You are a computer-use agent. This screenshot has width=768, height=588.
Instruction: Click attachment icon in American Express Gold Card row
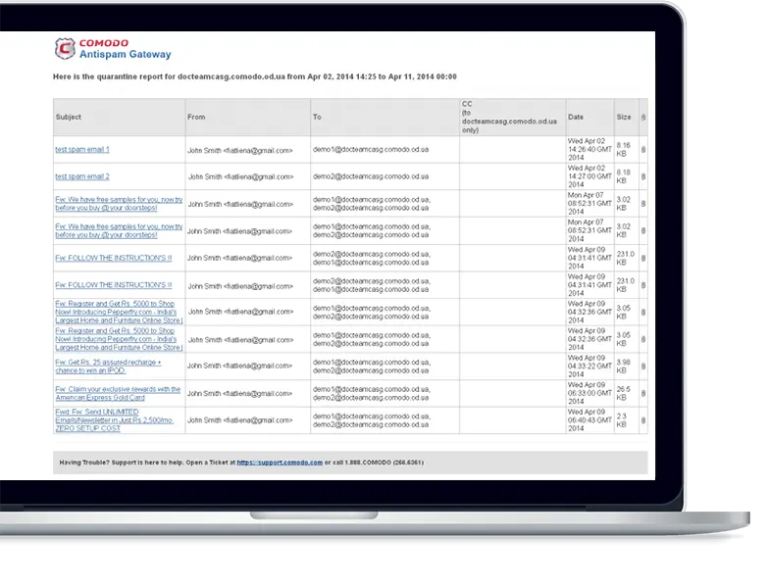643,394
